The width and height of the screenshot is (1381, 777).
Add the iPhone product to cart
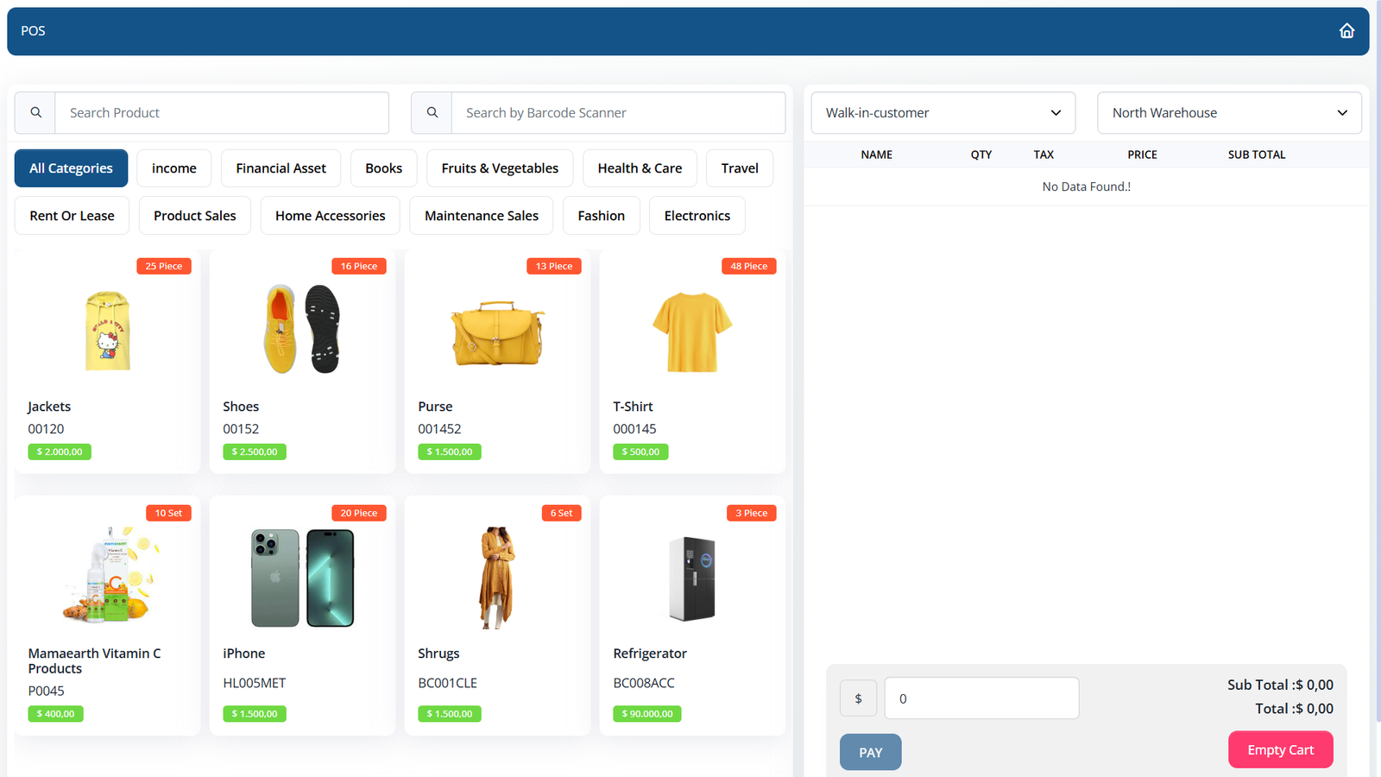coord(302,578)
